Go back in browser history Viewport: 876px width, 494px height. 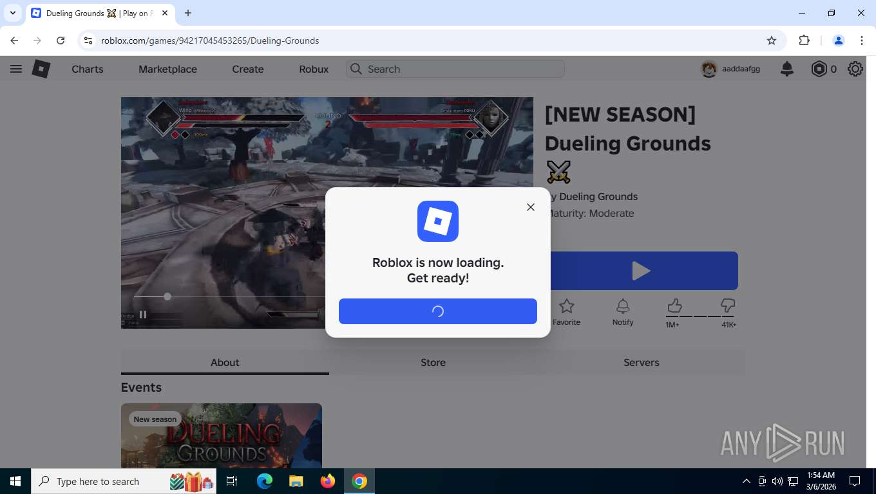14,41
